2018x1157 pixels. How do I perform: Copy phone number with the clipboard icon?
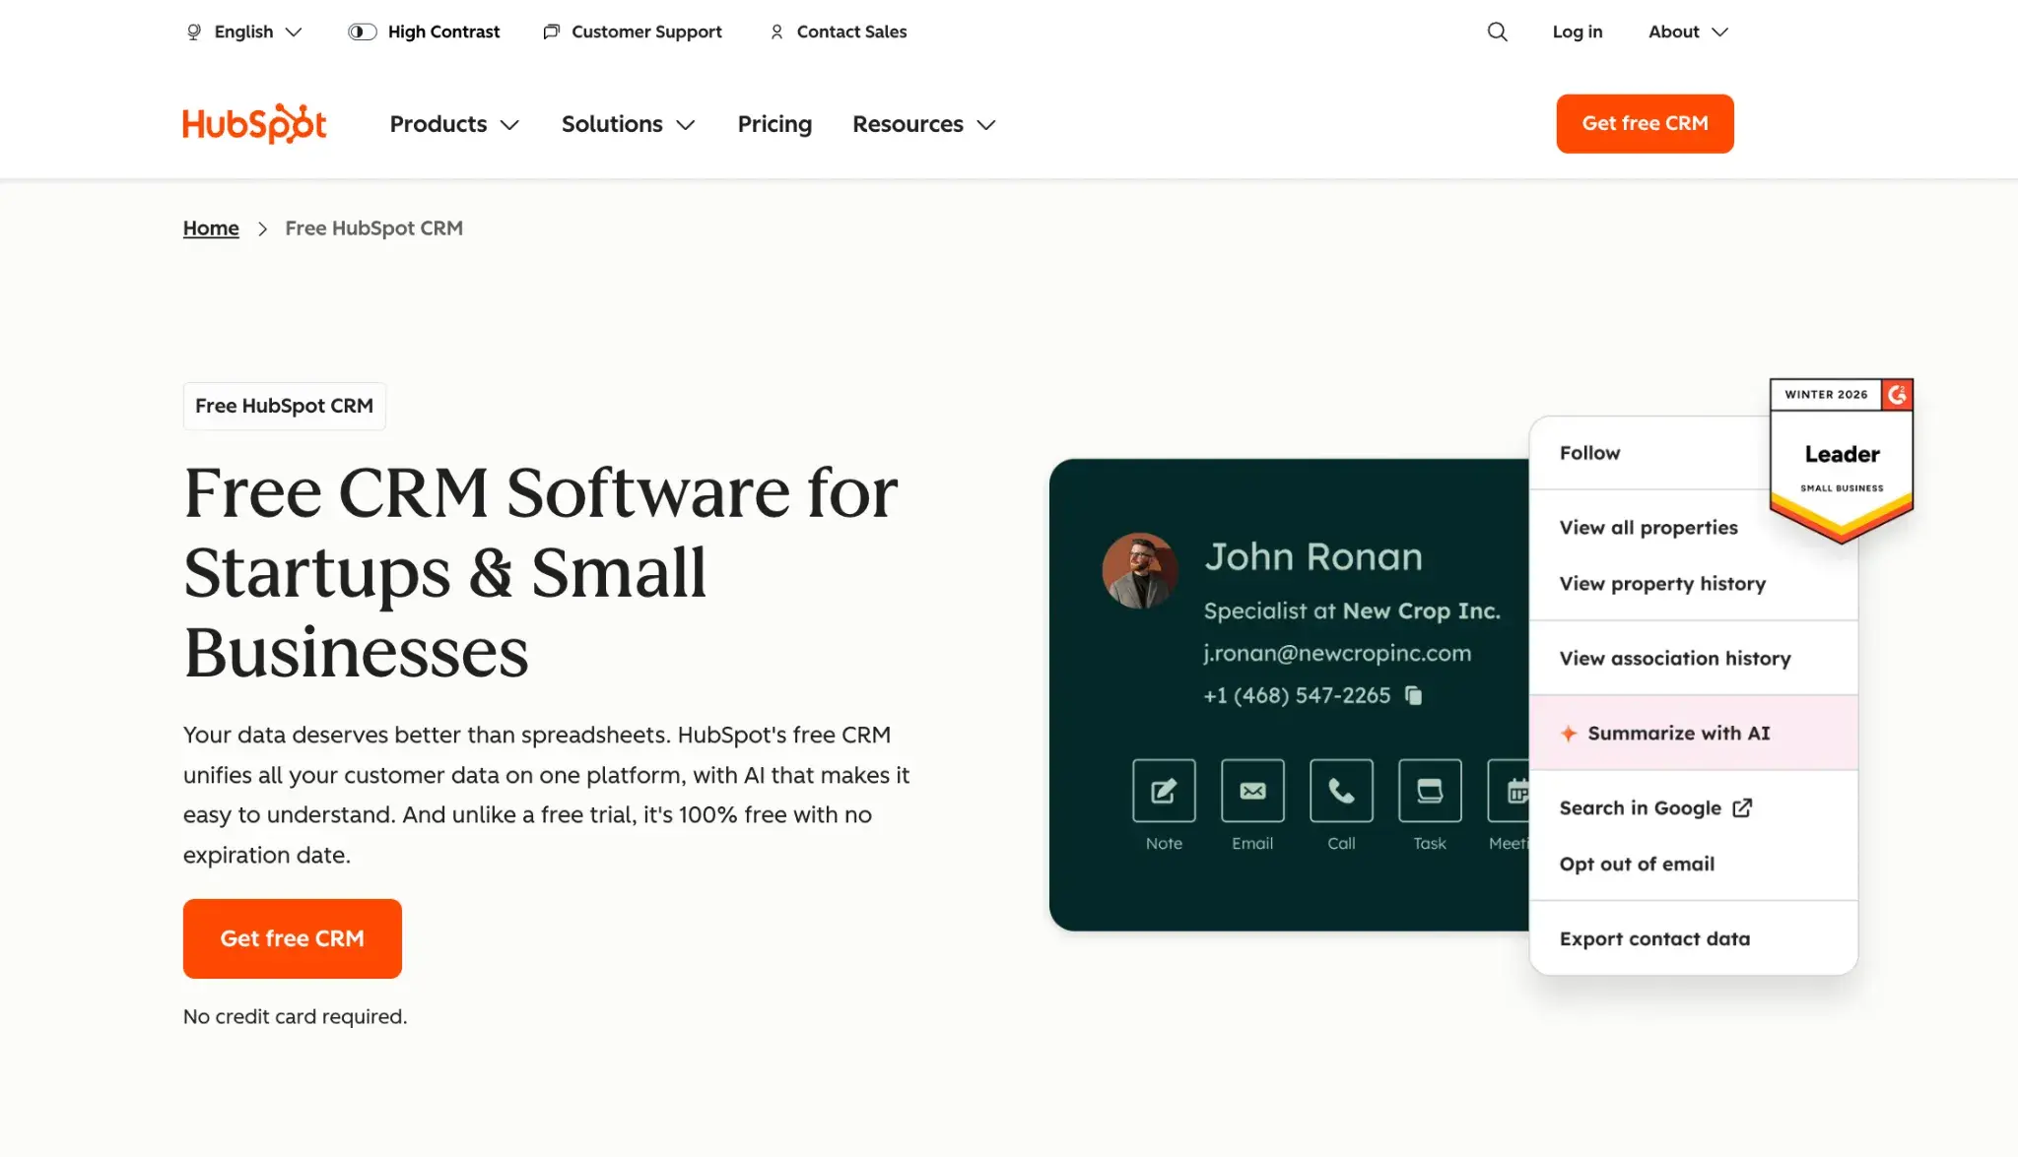click(x=1413, y=695)
